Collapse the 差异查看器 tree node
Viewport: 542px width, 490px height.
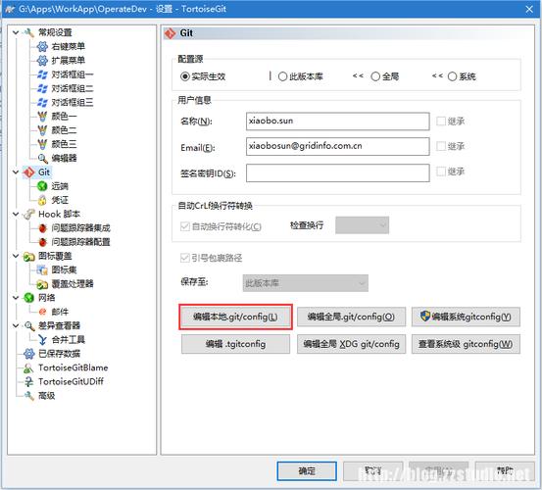pyautogui.click(x=16, y=325)
